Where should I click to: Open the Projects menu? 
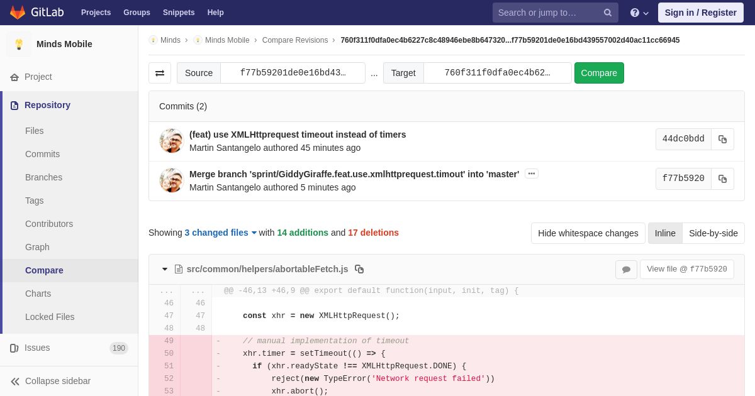(x=96, y=13)
